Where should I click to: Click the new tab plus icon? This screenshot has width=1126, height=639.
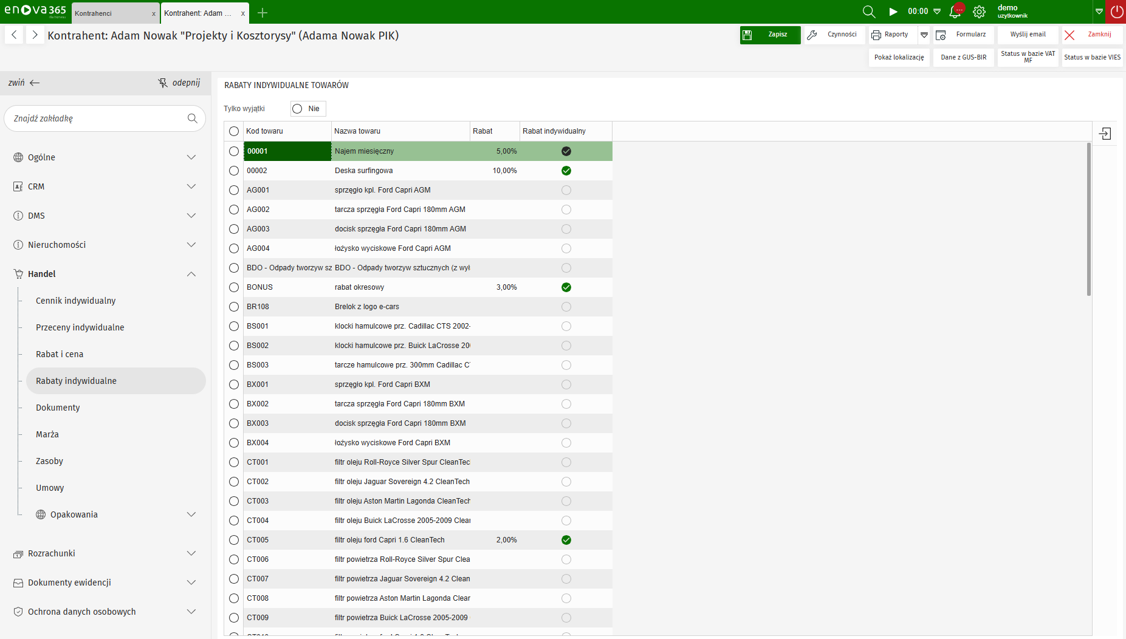(x=263, y=13)
